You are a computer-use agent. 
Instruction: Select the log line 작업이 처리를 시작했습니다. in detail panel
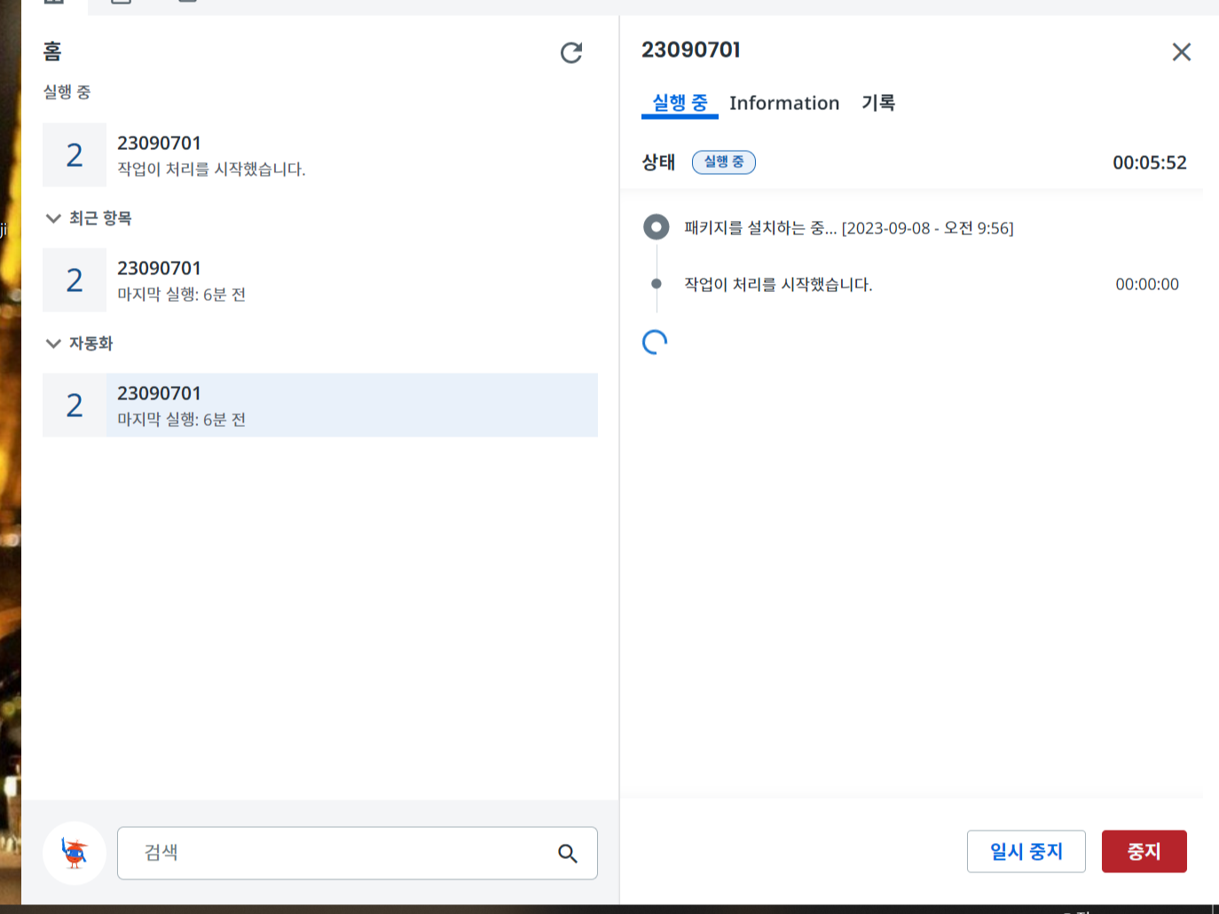[x=778, y=285]
